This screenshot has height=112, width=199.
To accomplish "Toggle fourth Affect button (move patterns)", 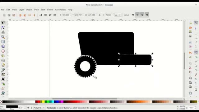I will point(147,15).
